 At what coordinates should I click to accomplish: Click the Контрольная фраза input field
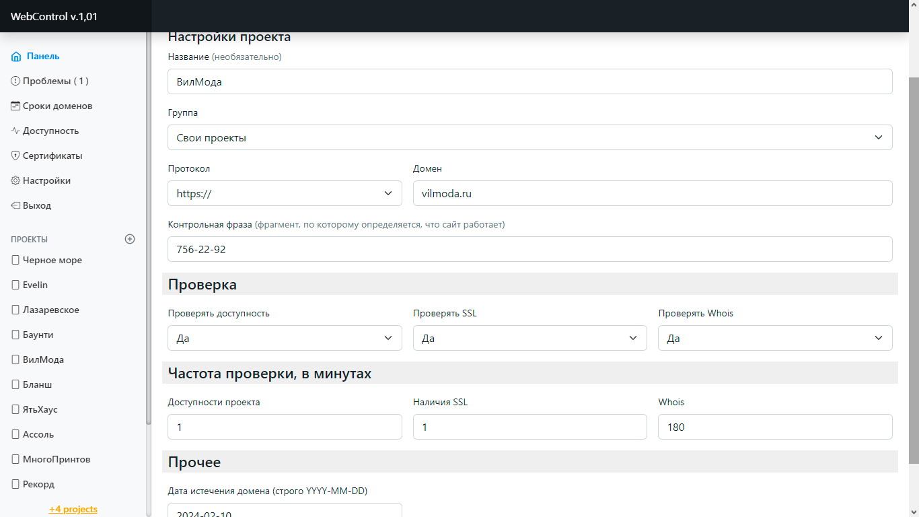529,249
